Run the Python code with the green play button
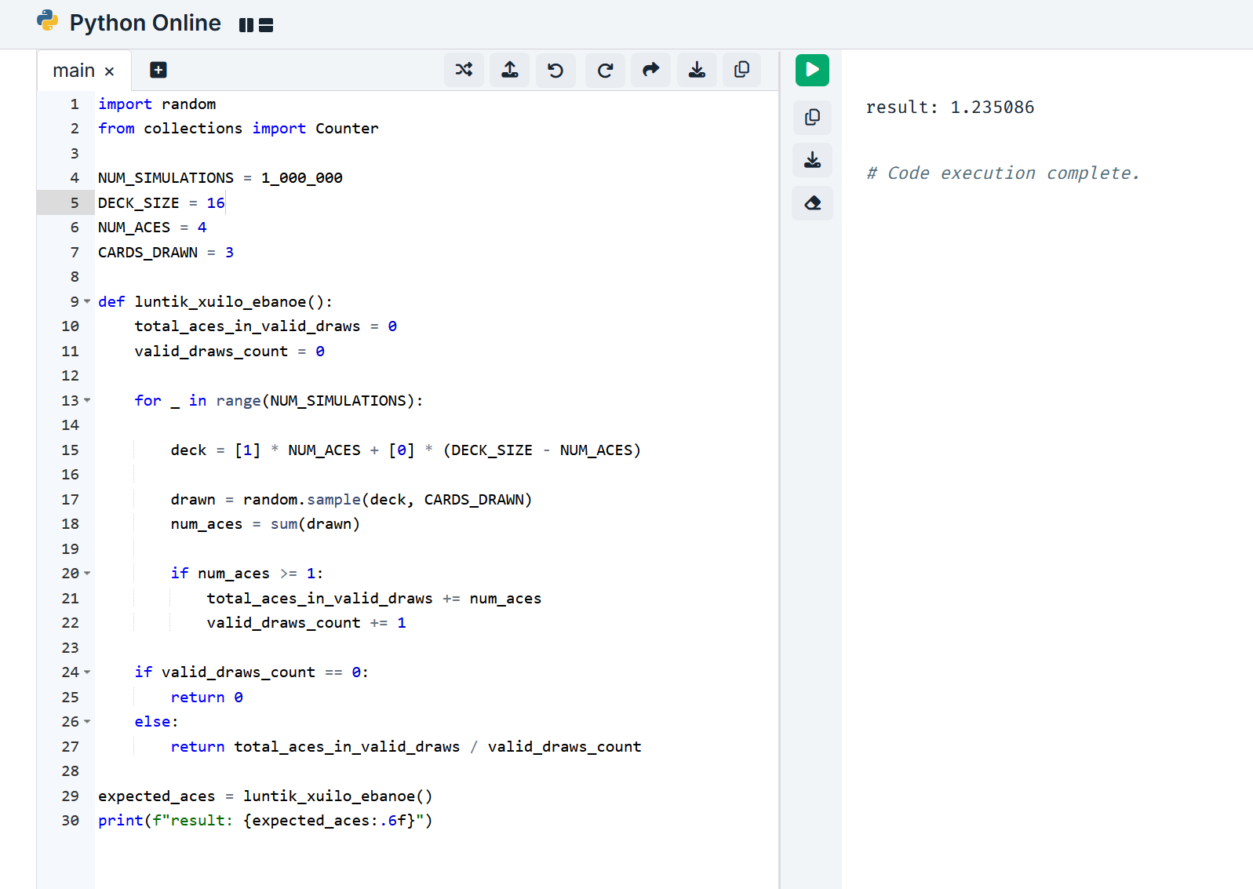Screen dimensions: 1253x889 click(x=812, y=70)
